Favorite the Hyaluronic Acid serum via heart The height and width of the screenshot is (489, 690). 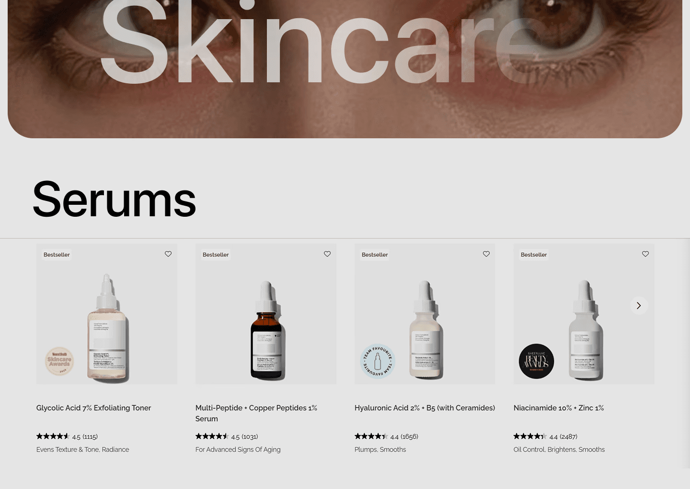(x=486, y=254)
